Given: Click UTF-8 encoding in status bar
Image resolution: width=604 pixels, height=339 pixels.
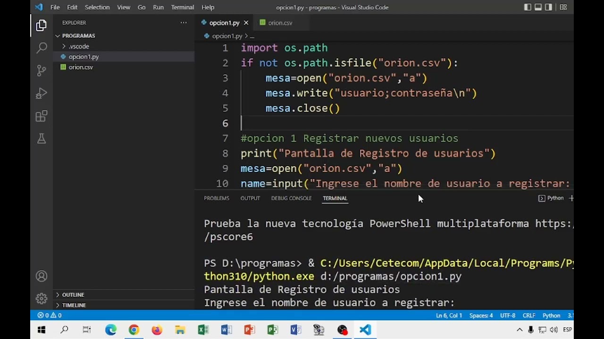Looking at the screenshot, I should 508,315.
